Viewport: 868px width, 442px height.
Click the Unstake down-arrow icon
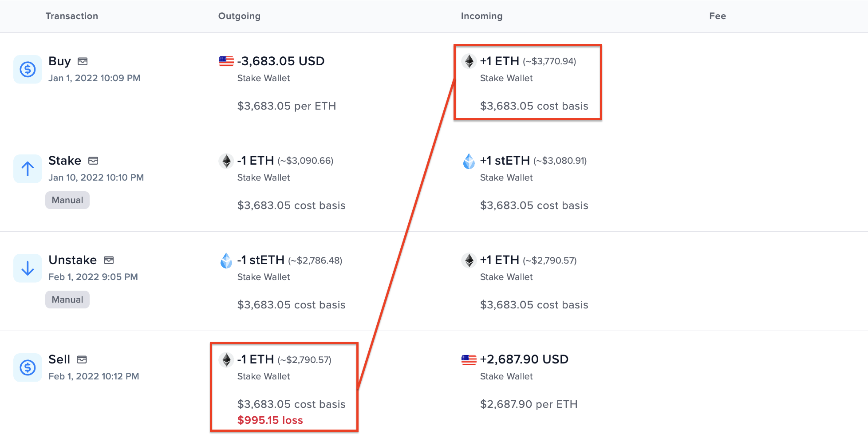tap(28, 268)
